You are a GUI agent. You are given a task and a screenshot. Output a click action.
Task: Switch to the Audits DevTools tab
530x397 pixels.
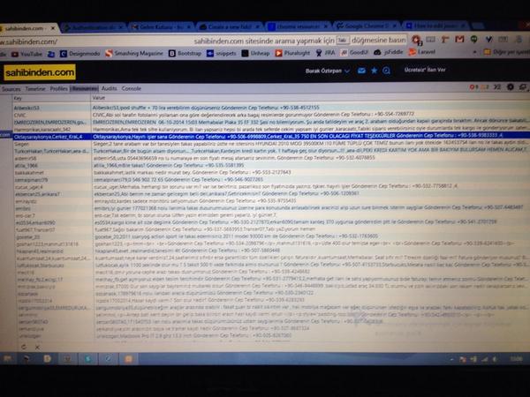pyautogui.click(x=110, y=88)
